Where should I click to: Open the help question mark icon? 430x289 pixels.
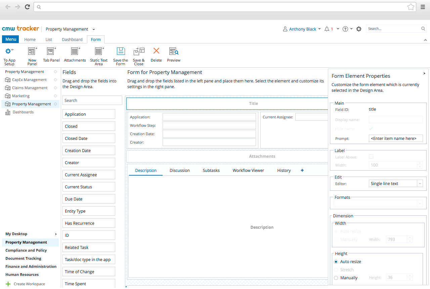(345, 29)
